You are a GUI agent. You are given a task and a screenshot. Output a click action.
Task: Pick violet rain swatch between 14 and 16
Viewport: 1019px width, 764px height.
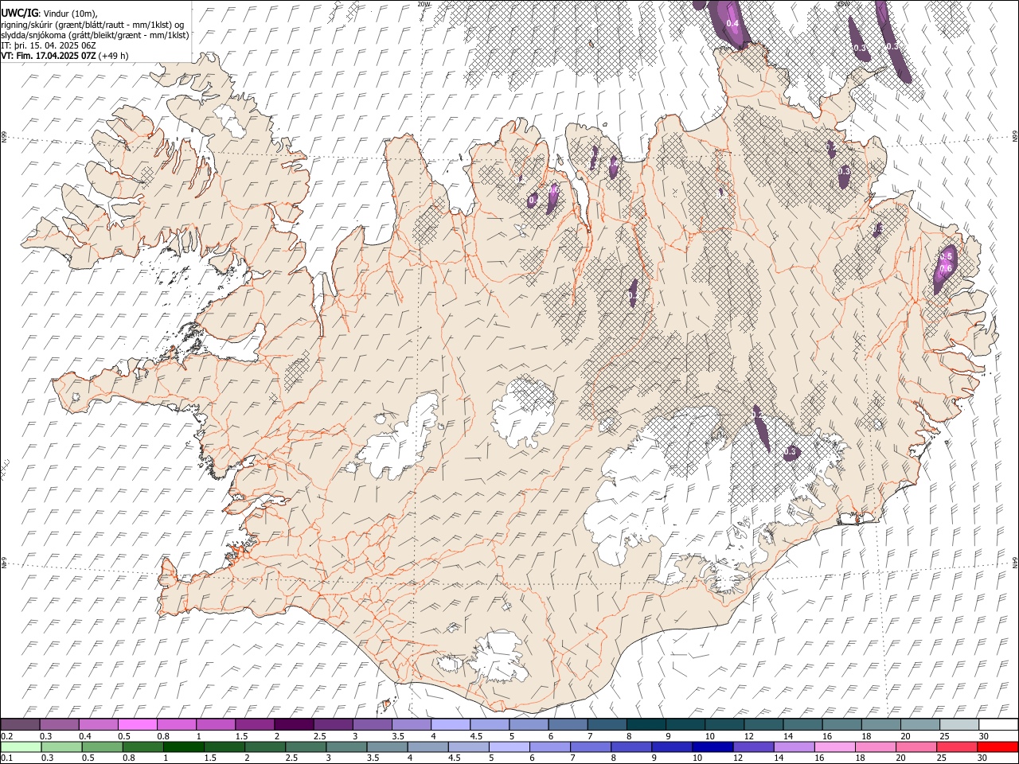[x=793, y=746]
